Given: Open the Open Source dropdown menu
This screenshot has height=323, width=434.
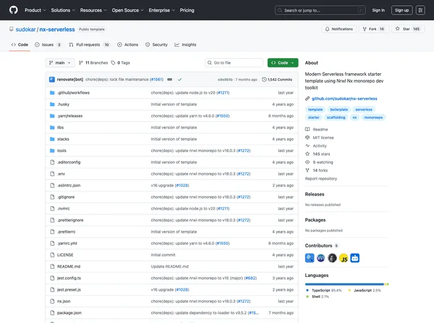Looking at the screenshot, I should pyautogui.click(x=127, y=10).
